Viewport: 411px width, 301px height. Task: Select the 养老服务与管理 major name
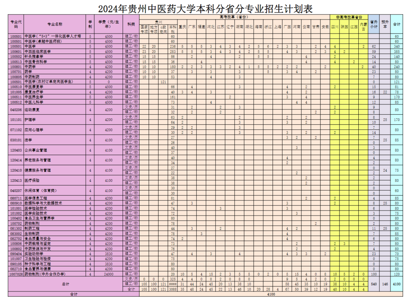[x=38, y=160]
